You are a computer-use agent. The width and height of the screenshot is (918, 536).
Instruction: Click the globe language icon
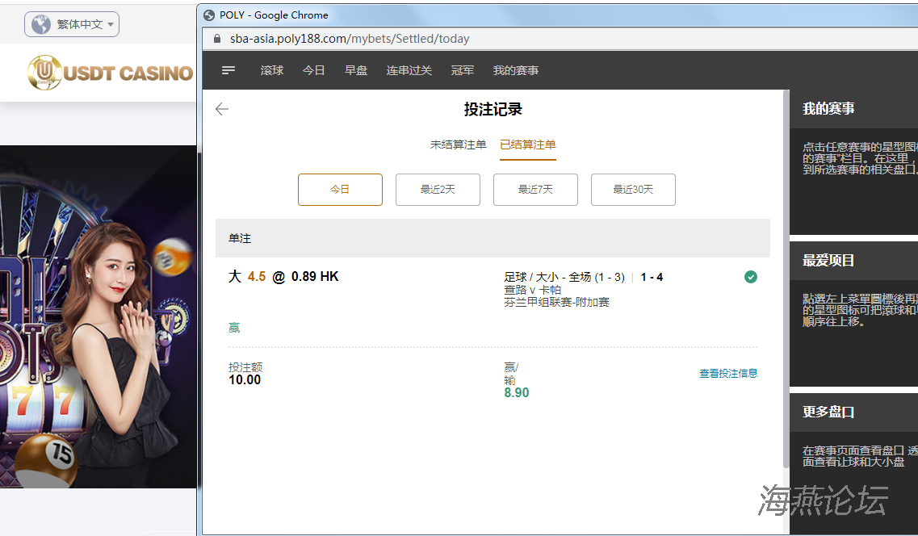point(41,24)
